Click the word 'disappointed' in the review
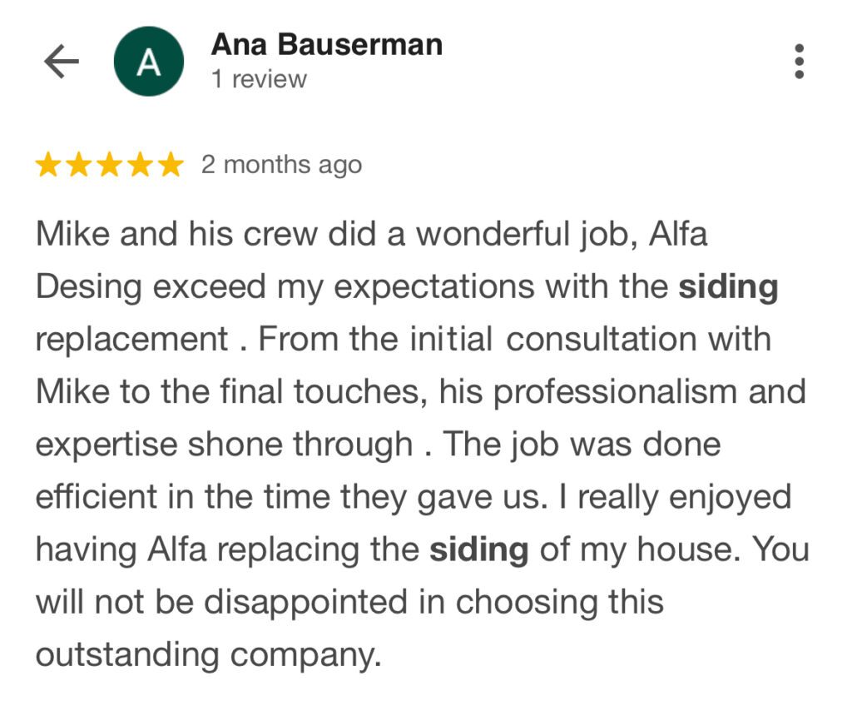852x701 pixels. (308, 602)
